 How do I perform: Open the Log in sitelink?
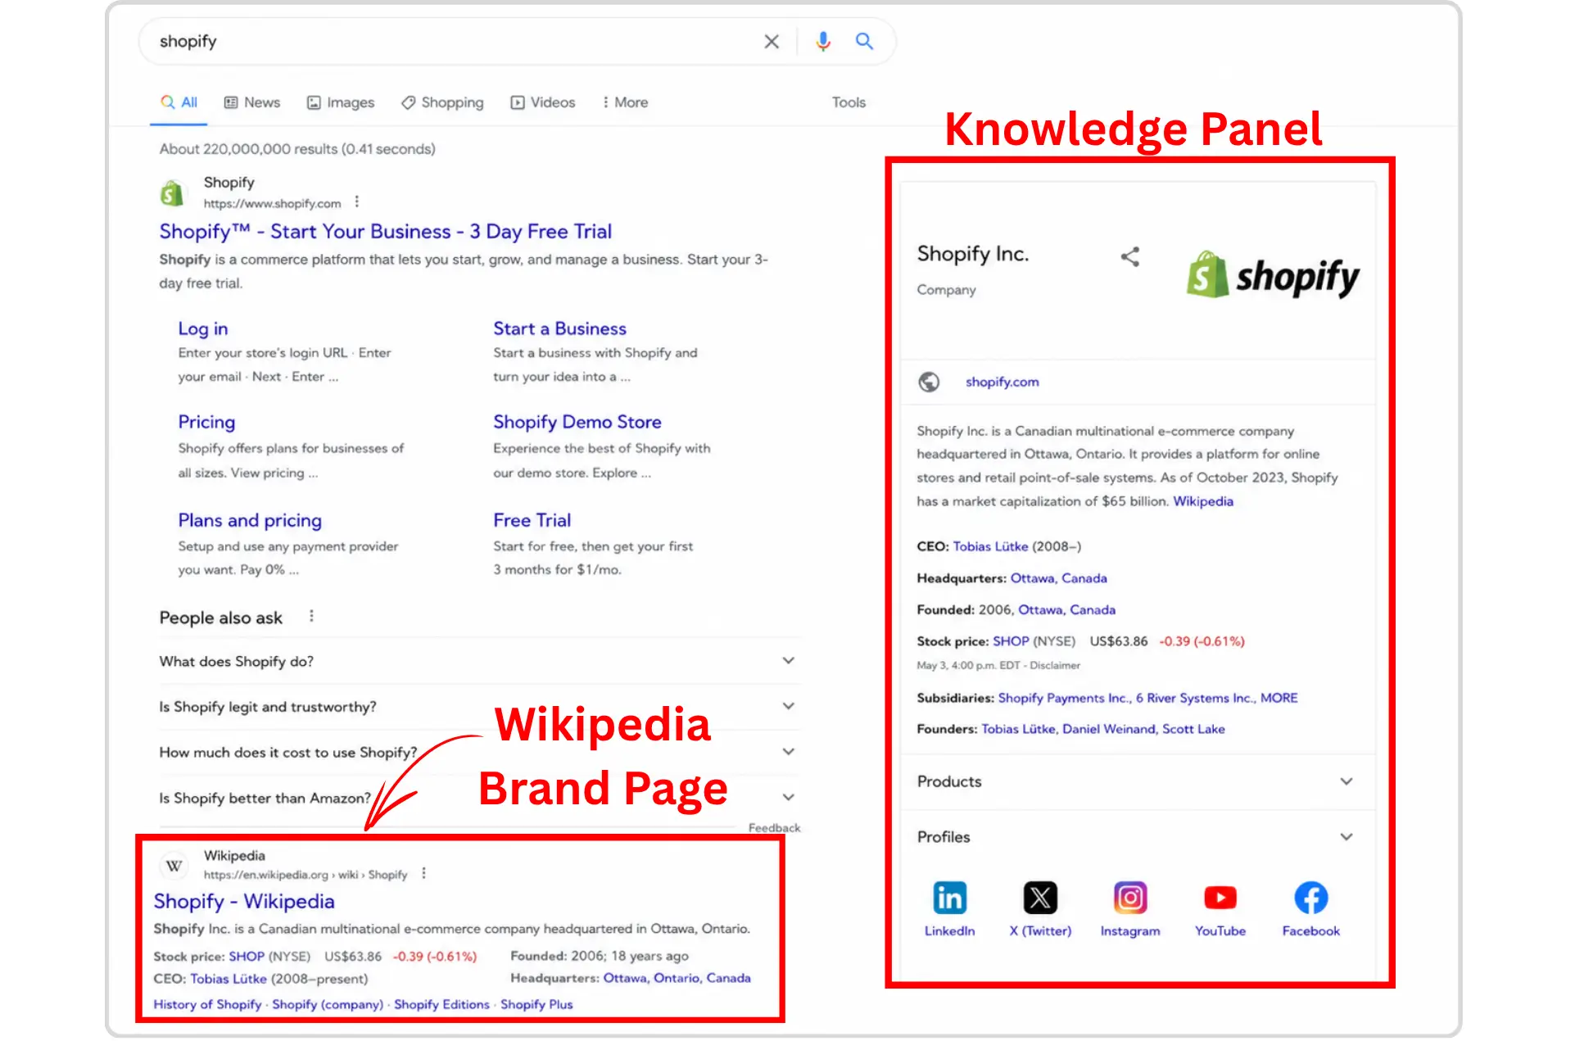point(203,329)
